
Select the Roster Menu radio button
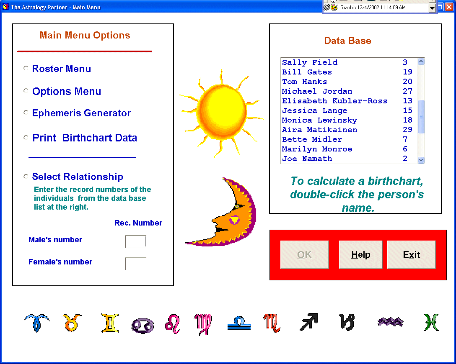(x=26, y=68)
